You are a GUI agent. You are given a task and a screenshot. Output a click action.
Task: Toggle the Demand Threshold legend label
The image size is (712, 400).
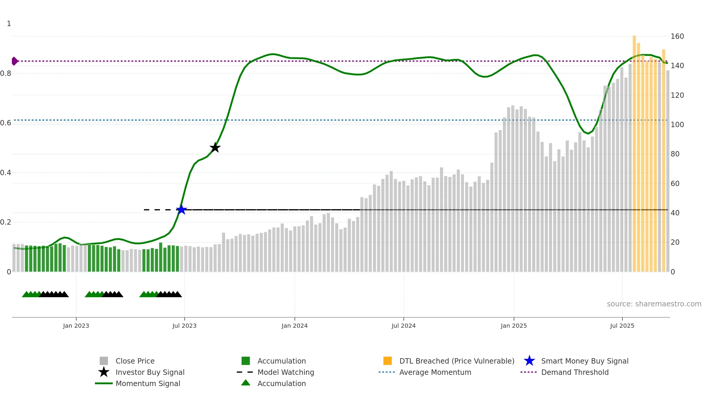point(575,372)
